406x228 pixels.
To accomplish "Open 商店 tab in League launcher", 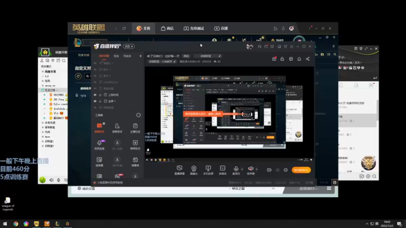I will 167,28.
